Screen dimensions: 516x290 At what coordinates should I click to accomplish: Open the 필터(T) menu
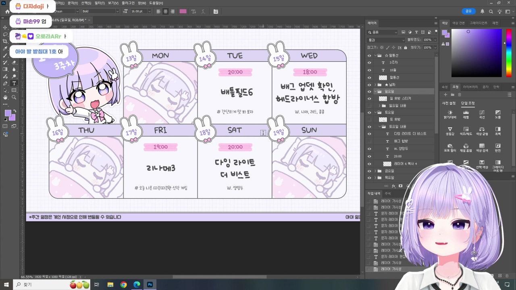click(99, 3)
